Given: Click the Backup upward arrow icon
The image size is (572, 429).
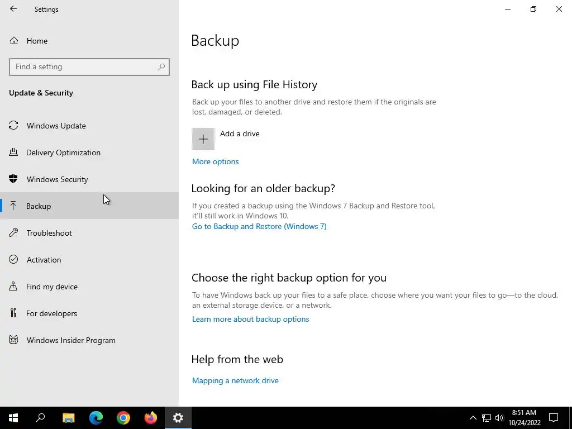Looking at the screenshot, I should click(13, 206).
